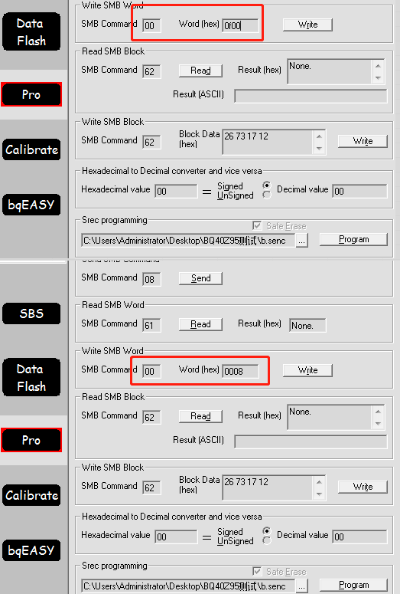Click Send for SMB Command 08
The image size is (400, 594).
click(x=200, y=278)
